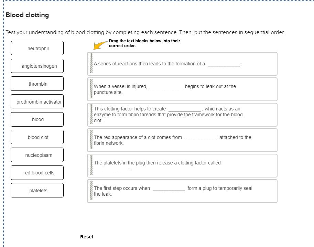Select the red blood cells answer block
The image size is (314, 247).
[x=37, y=172]
